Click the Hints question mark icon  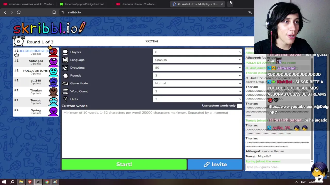coord(65,99)
